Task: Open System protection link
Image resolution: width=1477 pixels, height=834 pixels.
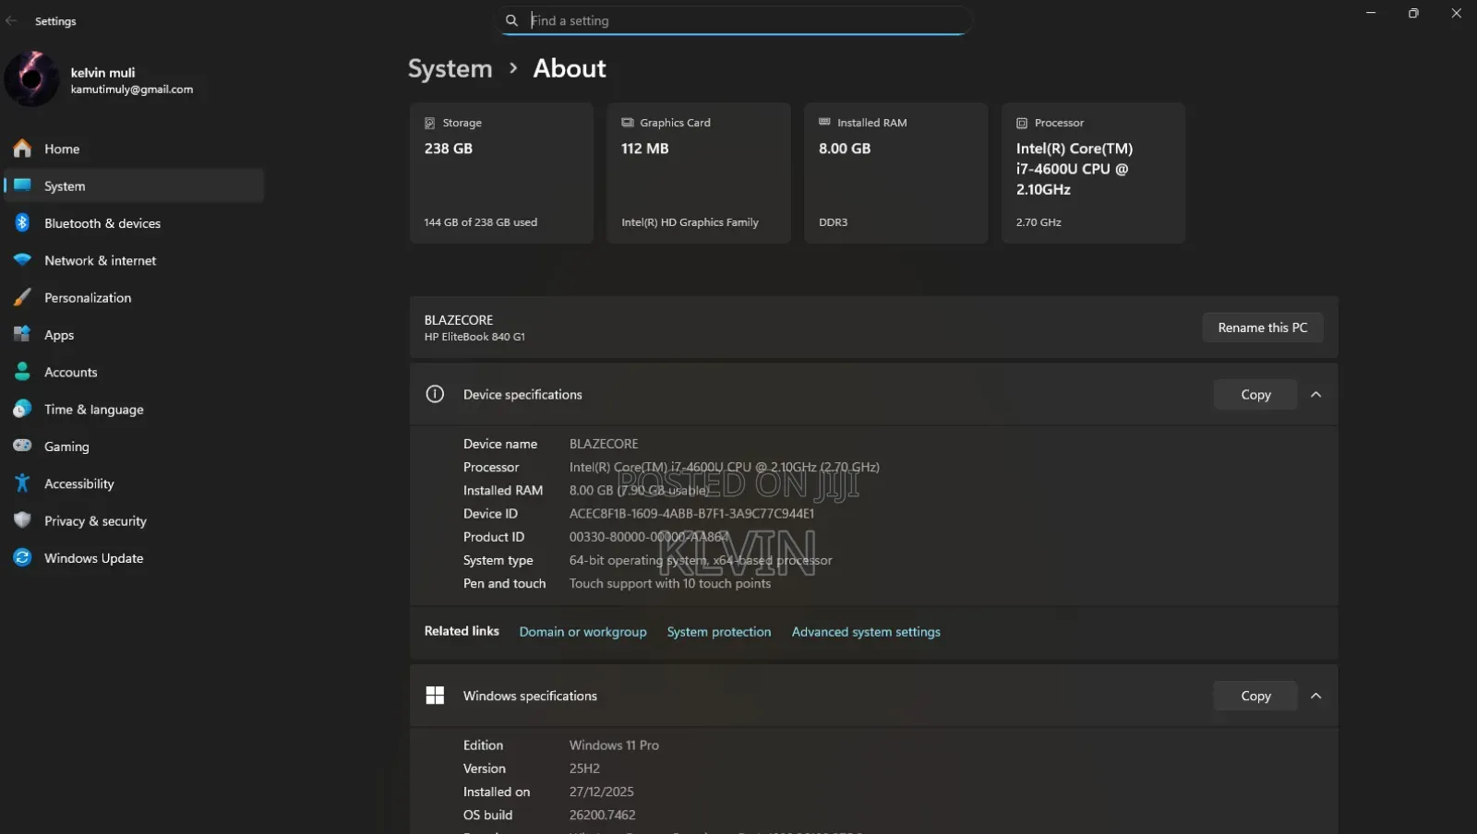Action: pos(719,632)
